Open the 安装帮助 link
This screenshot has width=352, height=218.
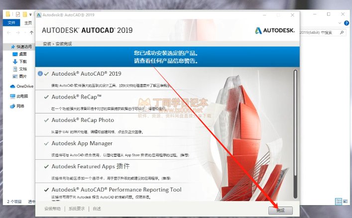(52, 209)
